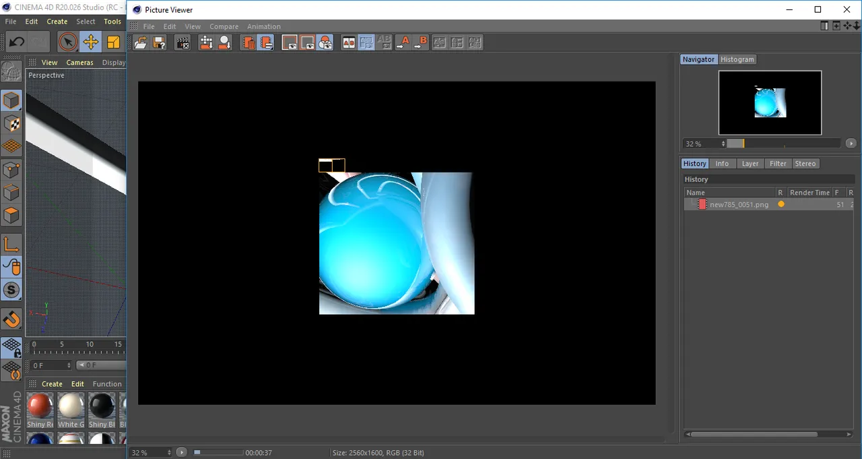
Task: Toggle AB Compare icon
Action: click(x=349, y=42)
